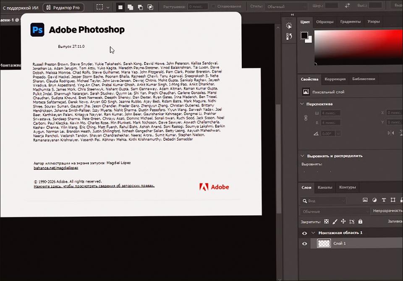The image size is (403, 281).
Task: Toggle the Сглаживание anti-alias checkbox
Action: point(213,6)
